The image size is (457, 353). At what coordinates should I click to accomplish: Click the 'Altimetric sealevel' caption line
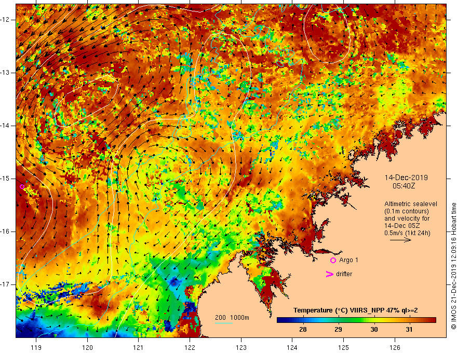point(411,204)
